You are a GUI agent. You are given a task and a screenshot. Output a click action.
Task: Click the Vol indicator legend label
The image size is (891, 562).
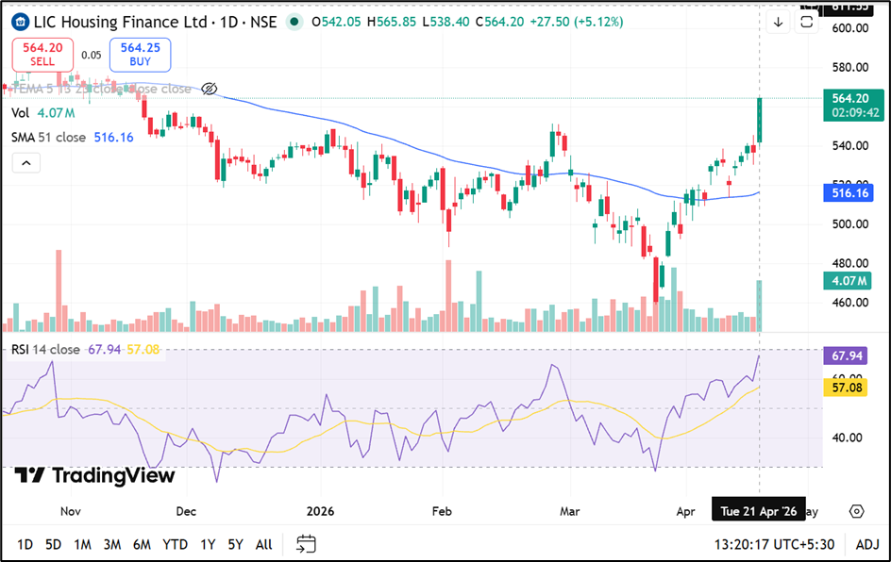tap(20, 113)
